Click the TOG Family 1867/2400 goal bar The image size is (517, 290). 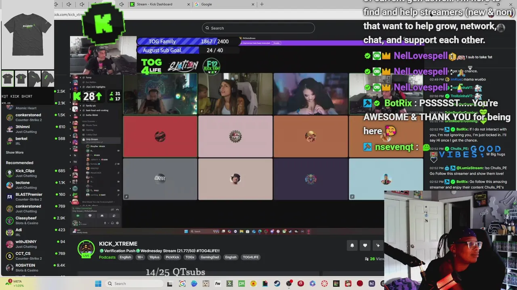coord(188,41)
